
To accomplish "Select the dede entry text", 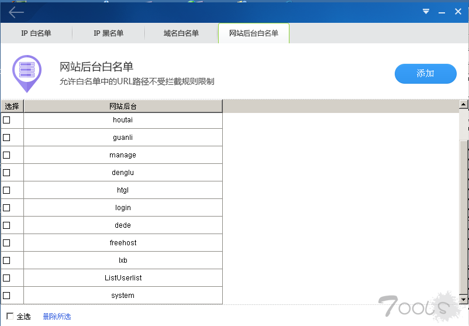I will click(x=123, y=225).
